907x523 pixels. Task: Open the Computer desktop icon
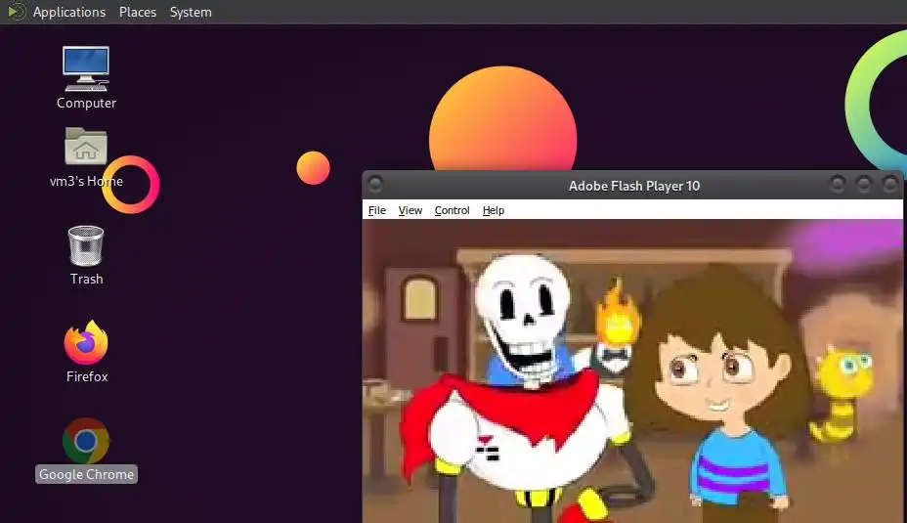[x=86, y=68]
